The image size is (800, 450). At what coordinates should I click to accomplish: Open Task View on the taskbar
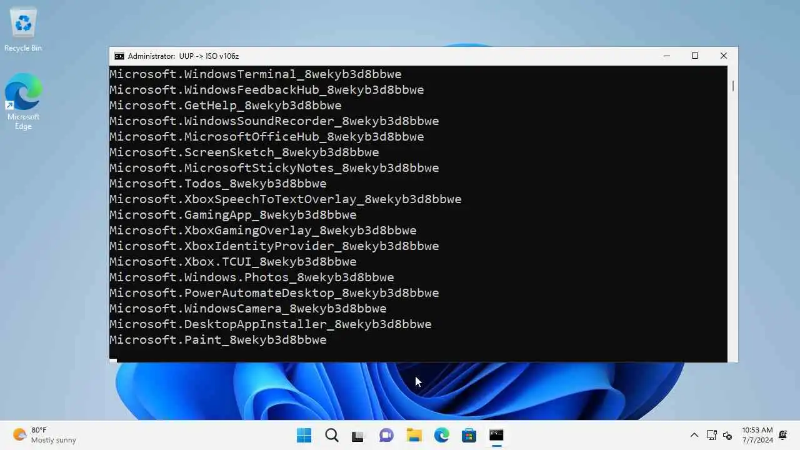tap(357, 436)
